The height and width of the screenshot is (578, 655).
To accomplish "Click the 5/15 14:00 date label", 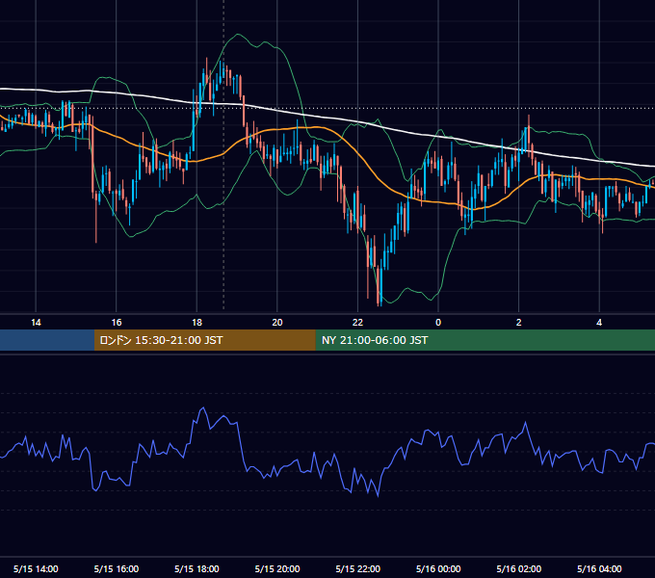I will [36, 568].
